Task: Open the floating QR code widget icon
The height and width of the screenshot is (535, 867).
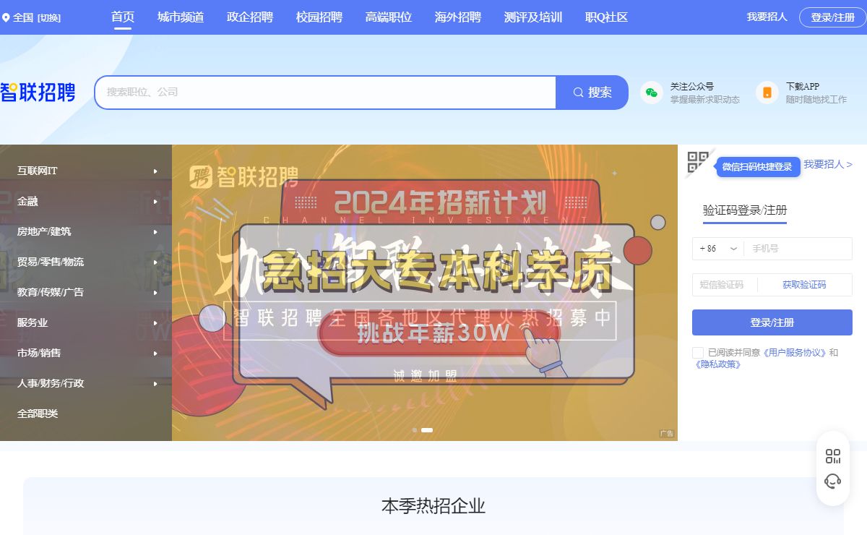Action: click(x=833, y=456)
